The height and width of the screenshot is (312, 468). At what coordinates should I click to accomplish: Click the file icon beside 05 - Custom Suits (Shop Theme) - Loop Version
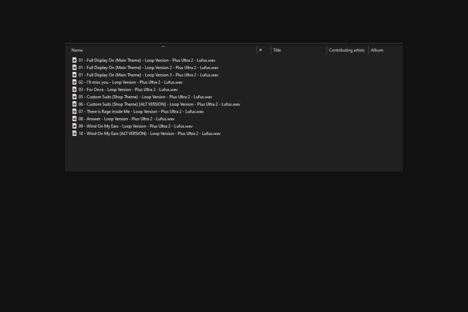[x=74, y=97]
